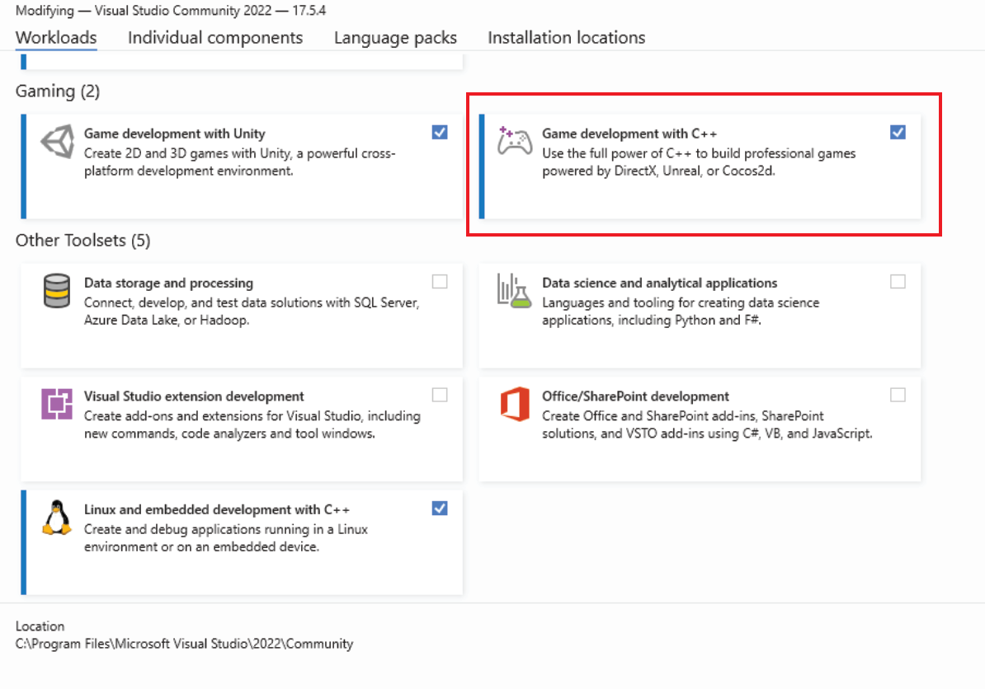985x689 pixels.
Task: Click the Office/SharePoint development description text
Action: coord(707,424)
